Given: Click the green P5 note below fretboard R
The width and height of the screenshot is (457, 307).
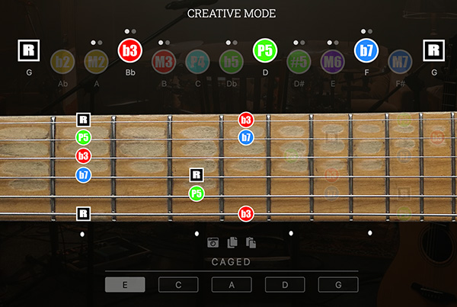Looking at the screenshot, I should (x=197, y=193).
